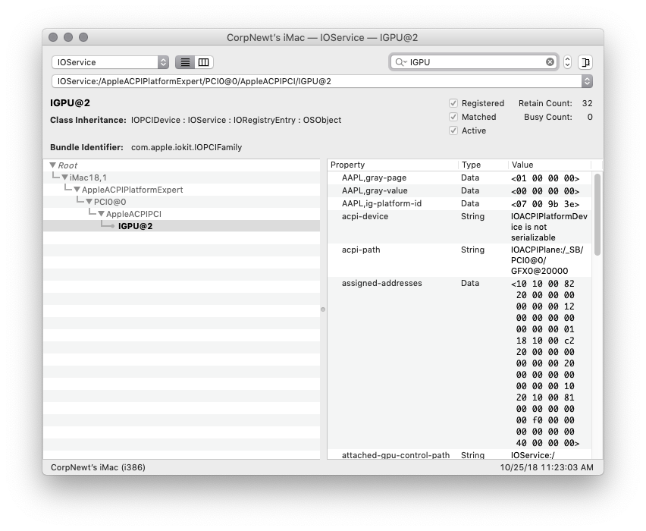Viewport: 646px width, 531px height.
Task: Step through search results with arrows
Action: tap(567, 62)
